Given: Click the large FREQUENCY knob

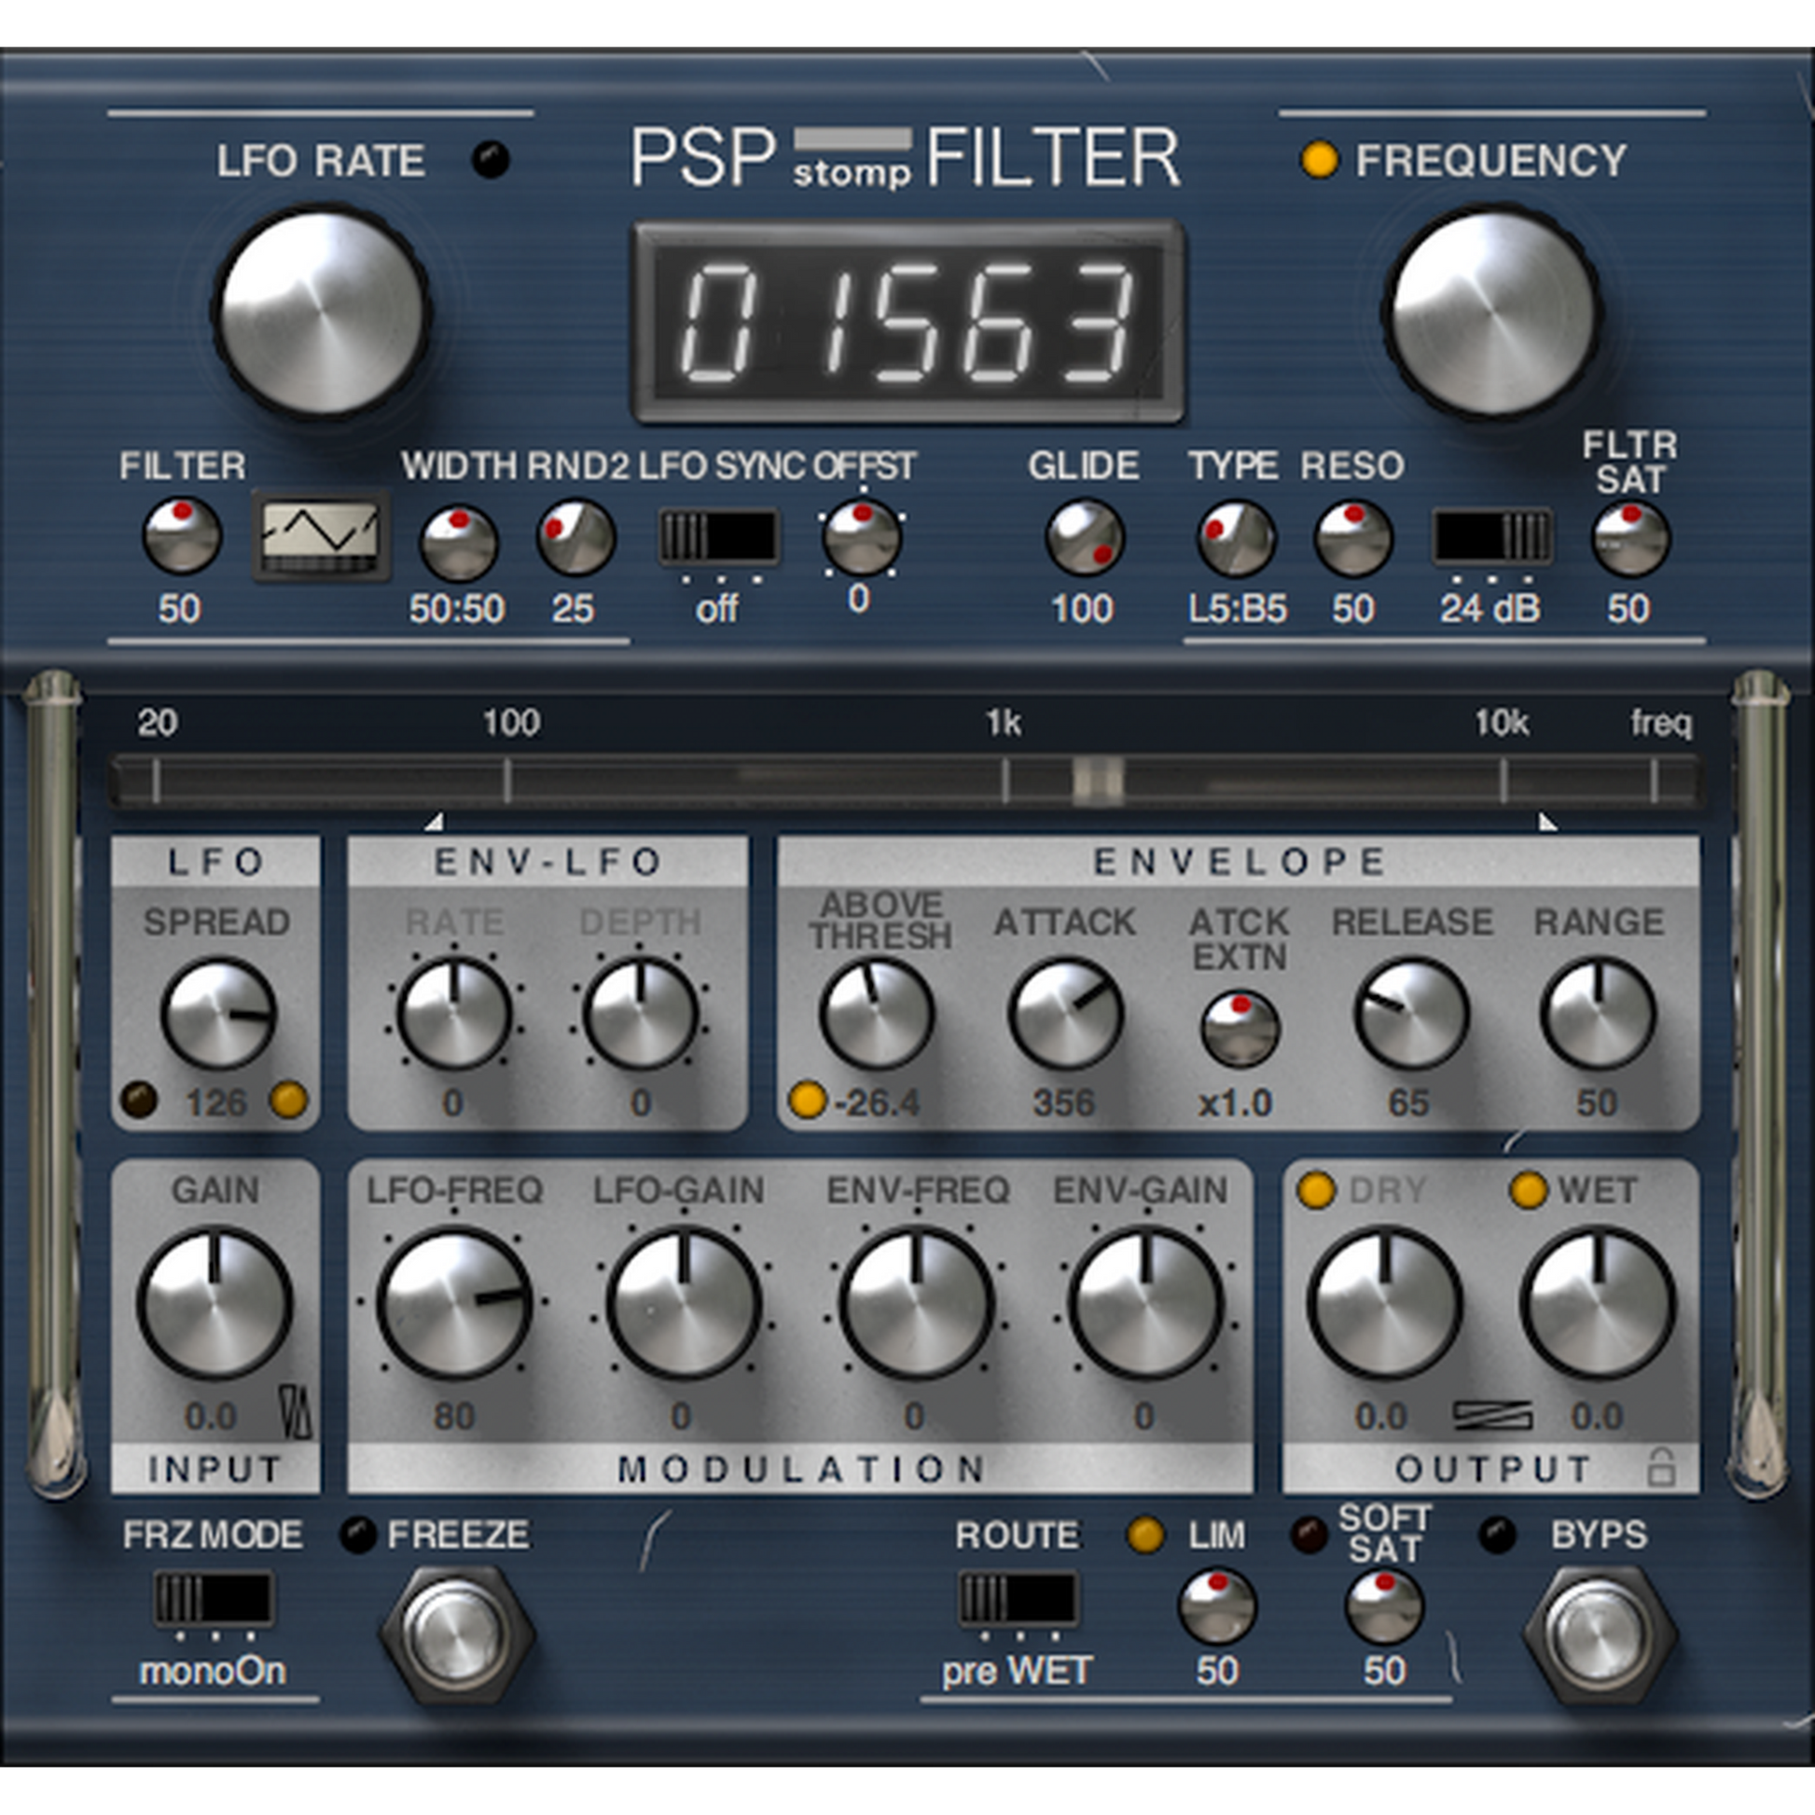Looking at the screenshot, I should (x=1494, y=312).
